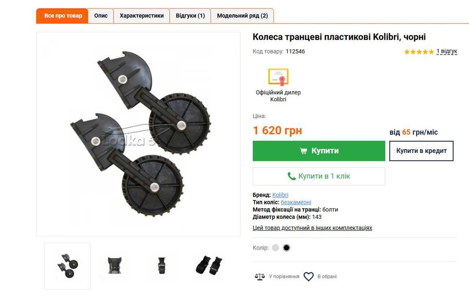Open the Kolibri brand link

(280, 195)
